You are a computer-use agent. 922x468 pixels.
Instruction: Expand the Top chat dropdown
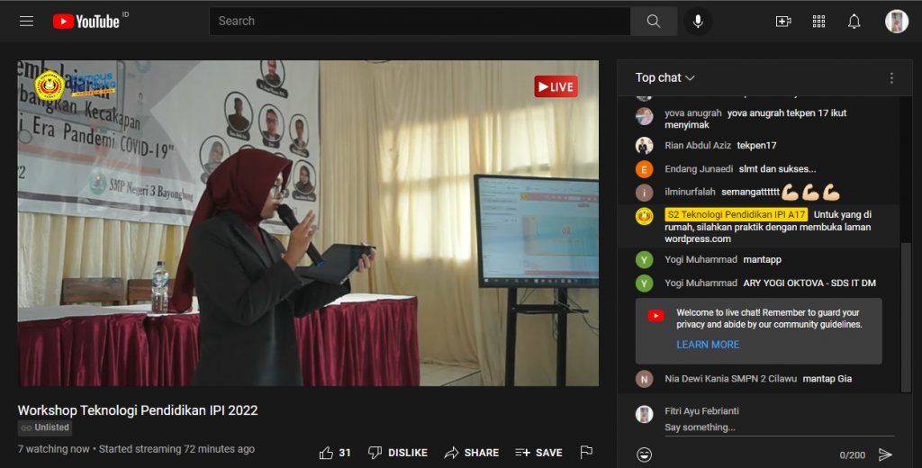click(x=665, y=78)
